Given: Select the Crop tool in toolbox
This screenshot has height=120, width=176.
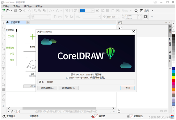Looking at the screenshot, I should tap(3, 33).
